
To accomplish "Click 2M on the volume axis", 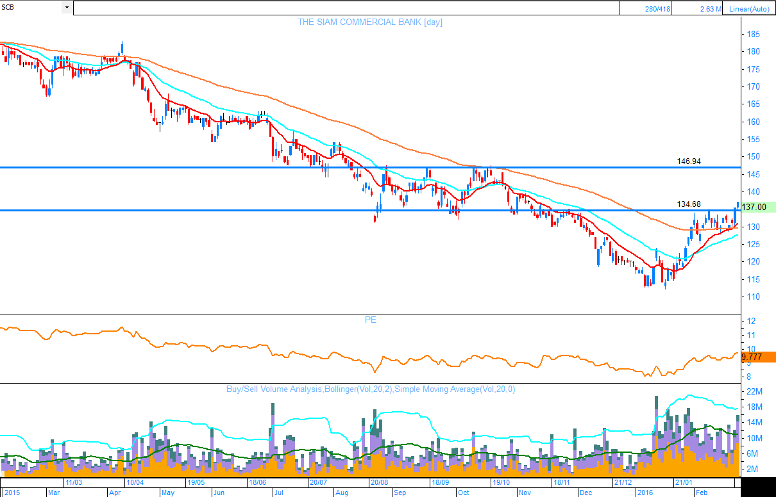I will tap(753, 469).
